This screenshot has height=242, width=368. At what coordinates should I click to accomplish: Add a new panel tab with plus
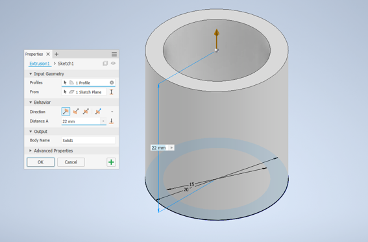(x=56, y=54)
